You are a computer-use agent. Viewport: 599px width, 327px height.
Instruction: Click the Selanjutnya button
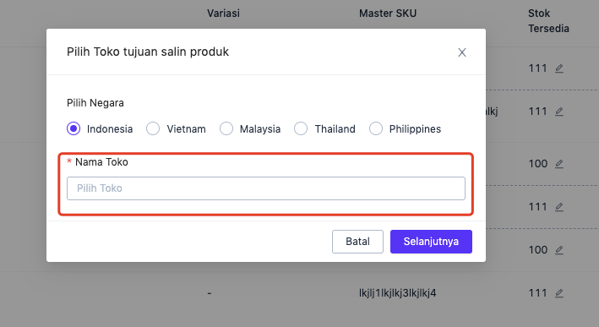[x=431, y=242]
